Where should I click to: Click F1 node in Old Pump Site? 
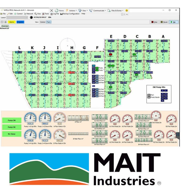[x=163, y=94]
